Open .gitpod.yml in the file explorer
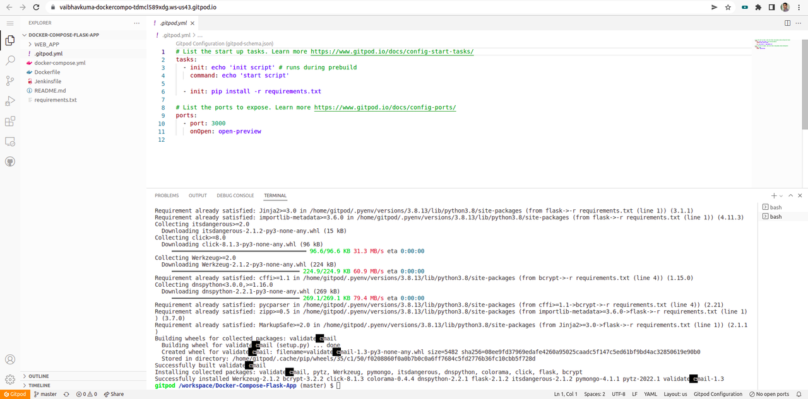 click(x=83, y=54)
